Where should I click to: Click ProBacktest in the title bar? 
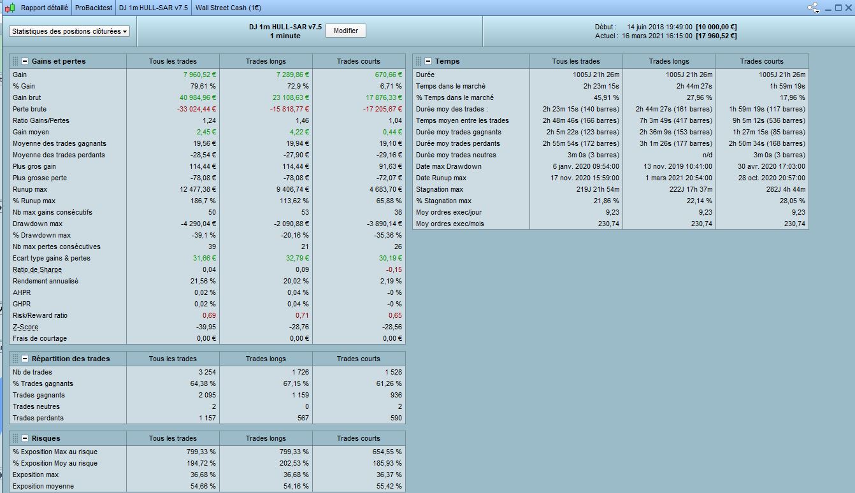click(94, 8)
